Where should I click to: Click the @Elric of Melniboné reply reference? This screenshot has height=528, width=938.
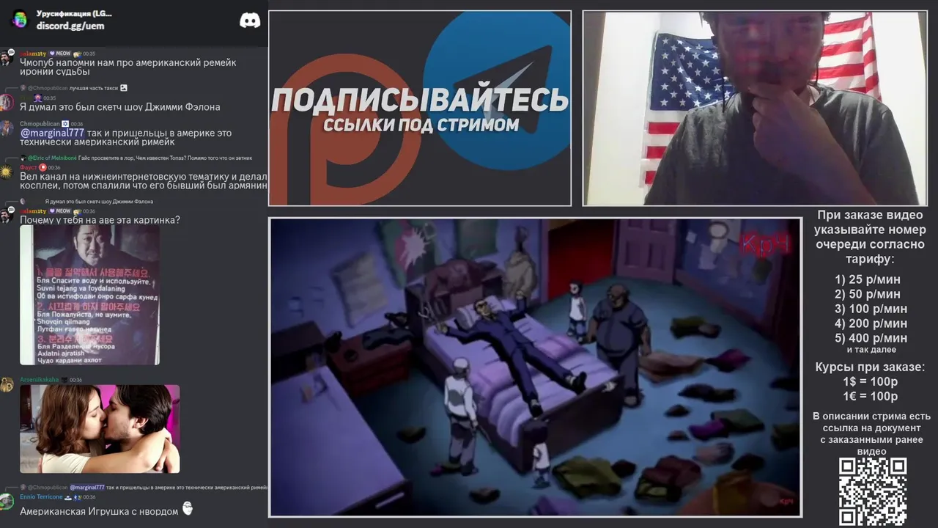coord(51,158)
